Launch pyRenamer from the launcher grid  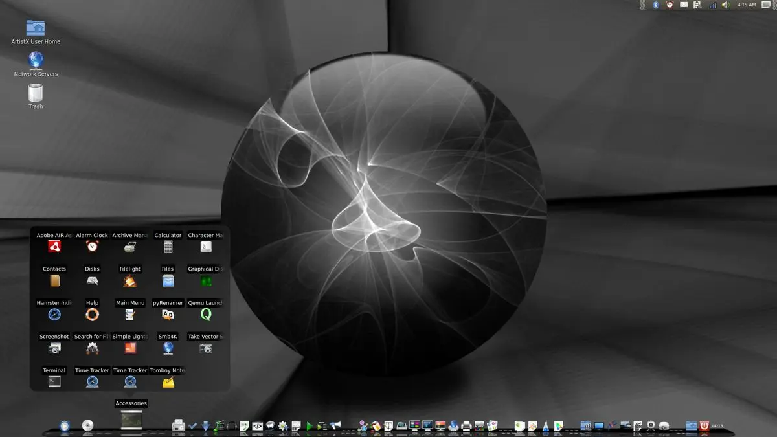168,315
